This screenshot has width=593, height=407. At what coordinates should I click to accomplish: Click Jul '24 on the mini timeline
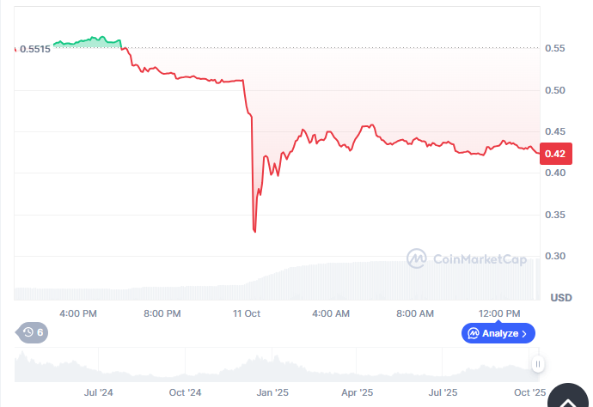pos(99,392)
